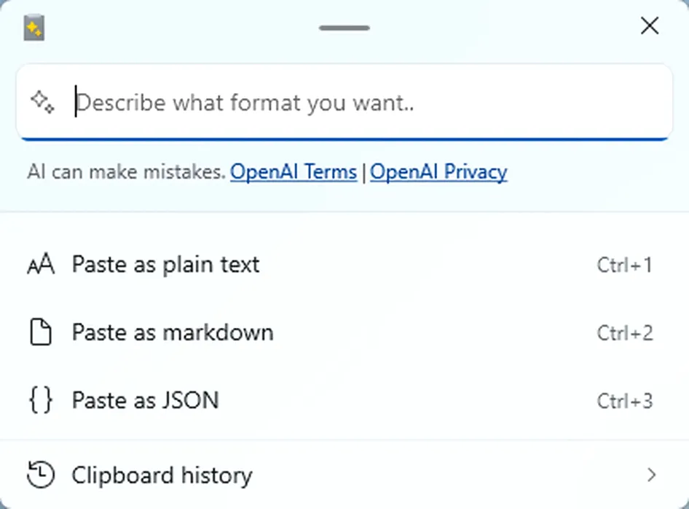Open the OpenAI Terms link
Screen dimensions: 689x509
(x=294, y=172)
